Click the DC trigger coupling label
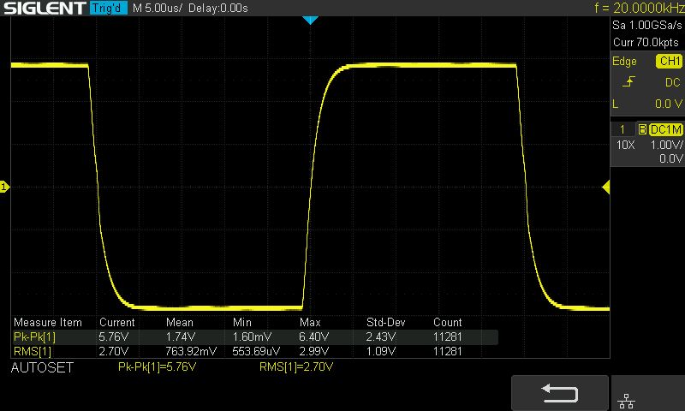The width and height of the screenshot is (685, 411). point(673,82)
